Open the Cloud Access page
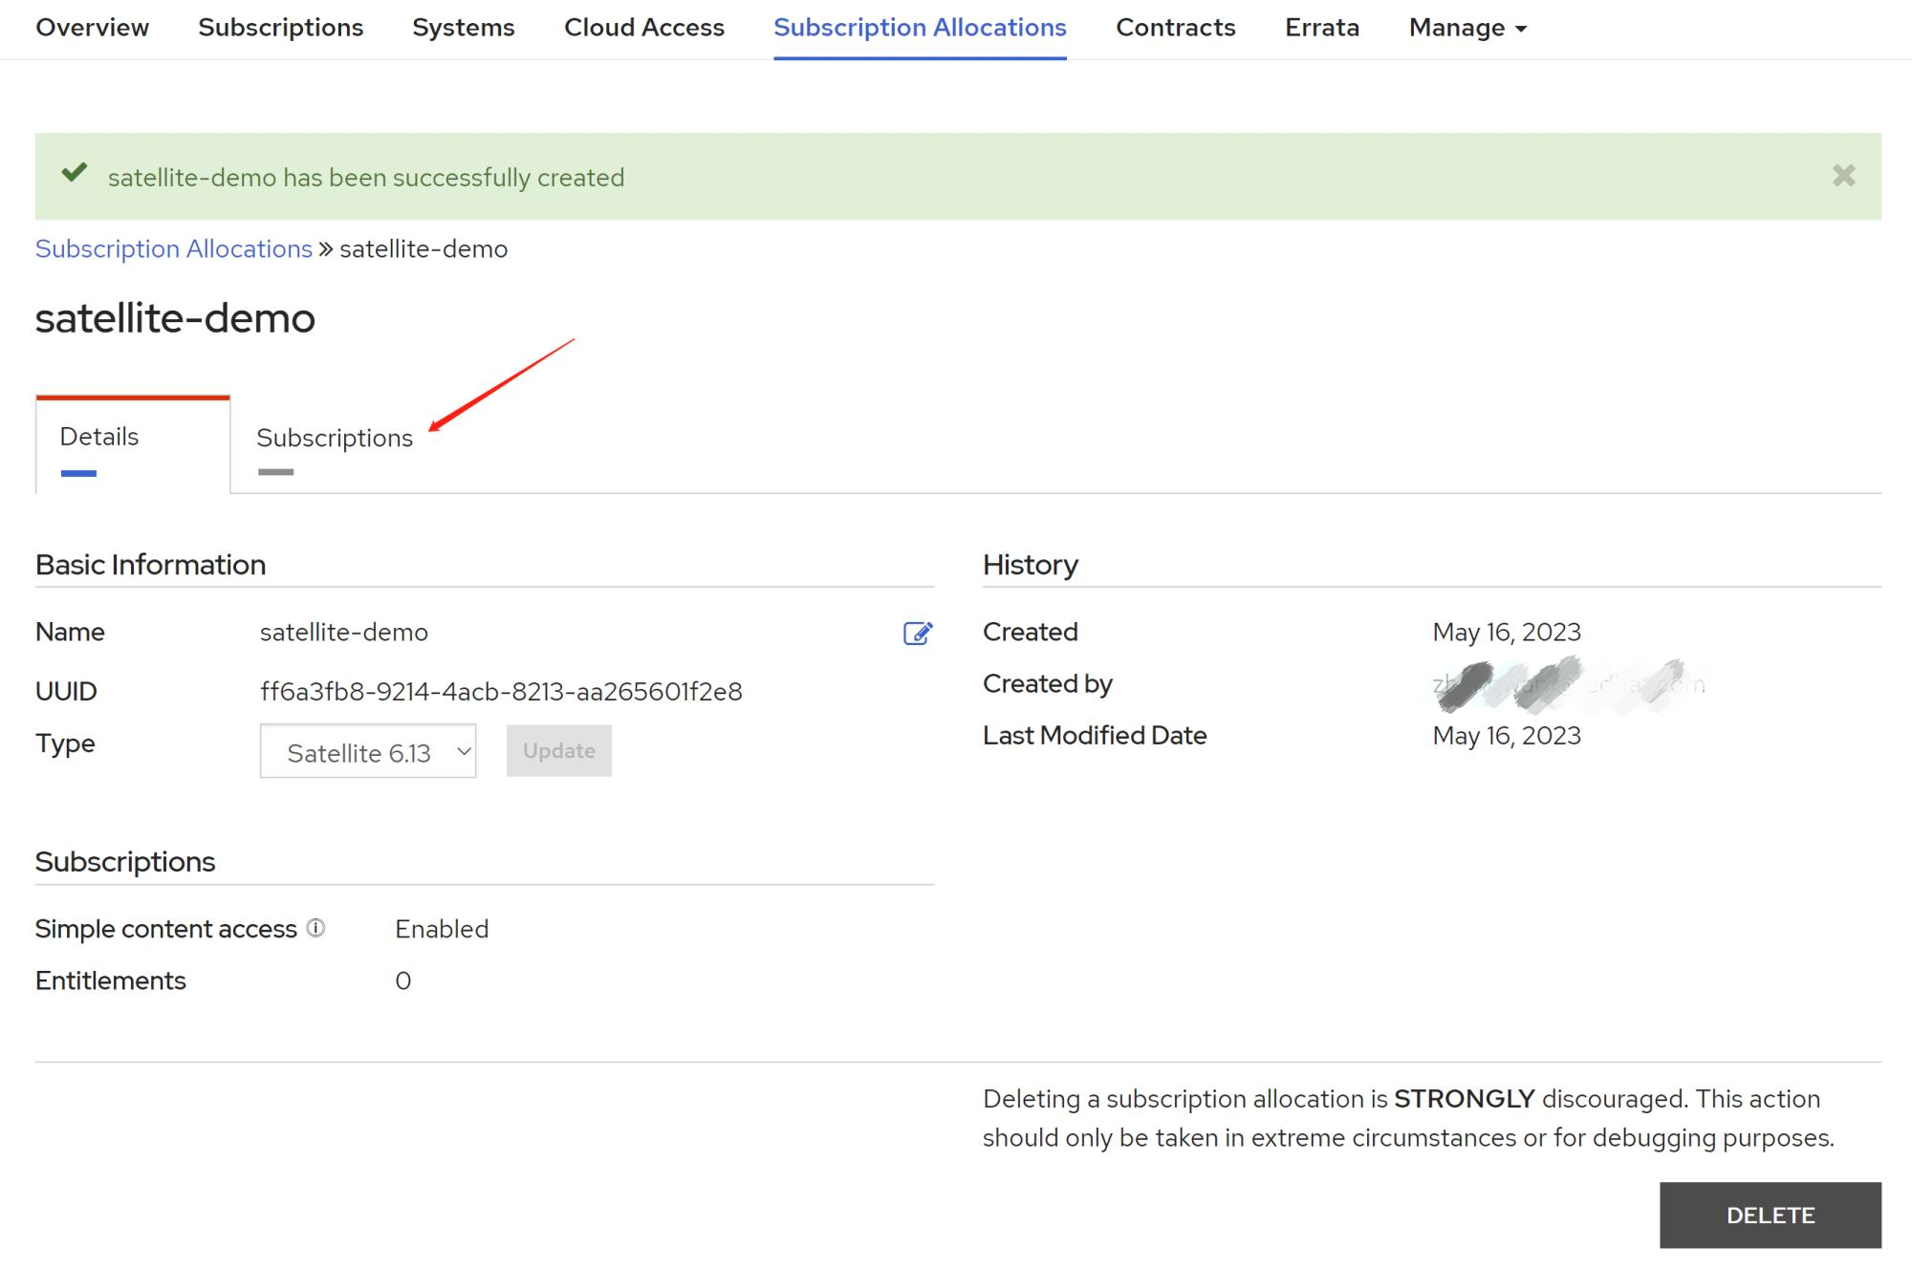The width and height of the screenshot is (1912, 1270). coord(644,28)
